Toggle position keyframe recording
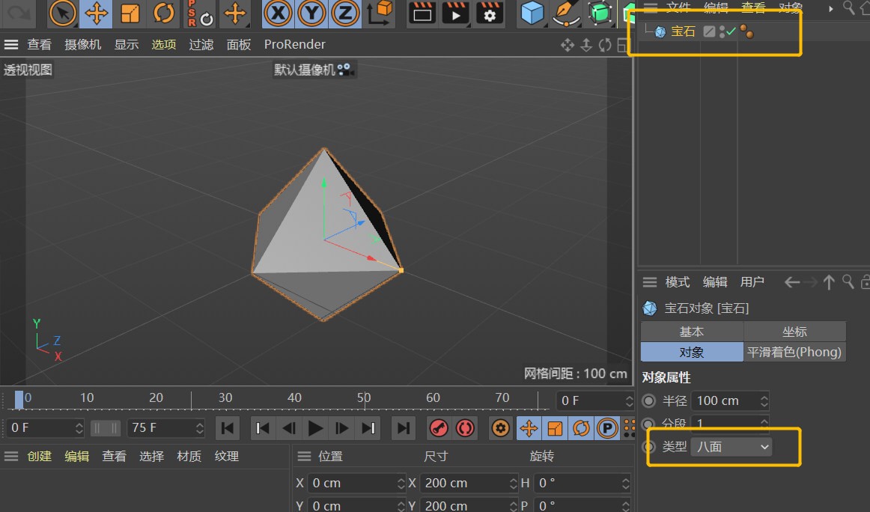The height and width of the screenshot is (512, 870). click(529, 428)
